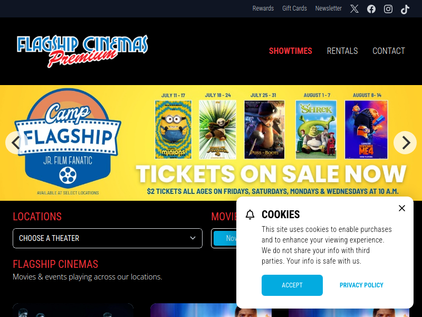Go to the Rentals page
Viewport: 422px width, 317px height.
coord(342,51)
